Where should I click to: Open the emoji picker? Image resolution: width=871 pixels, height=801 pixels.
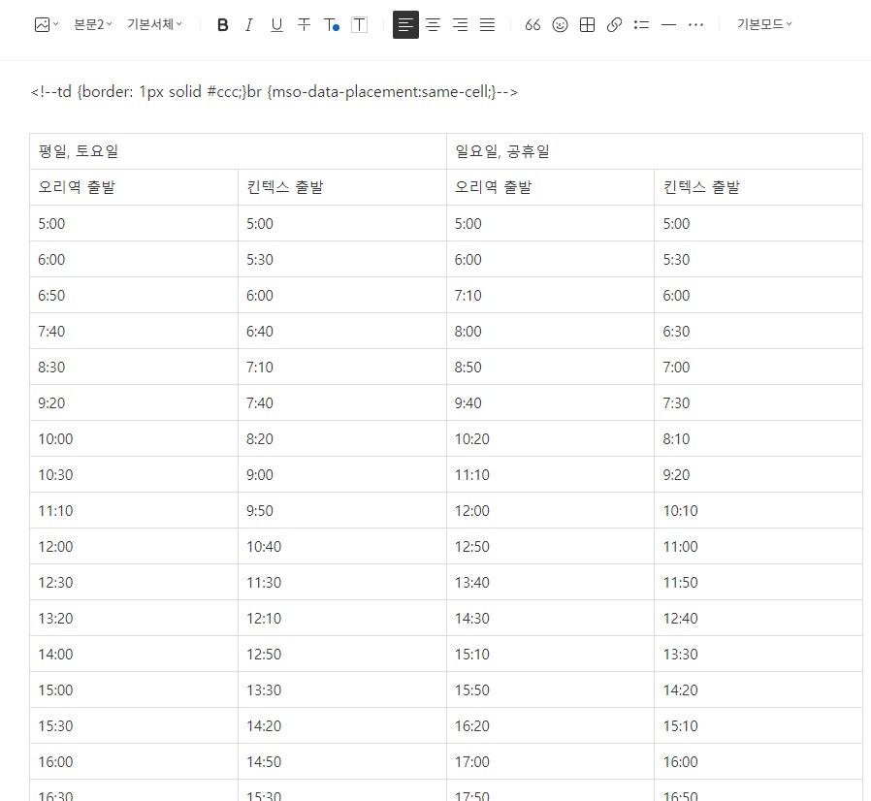[x=560, y=25]
